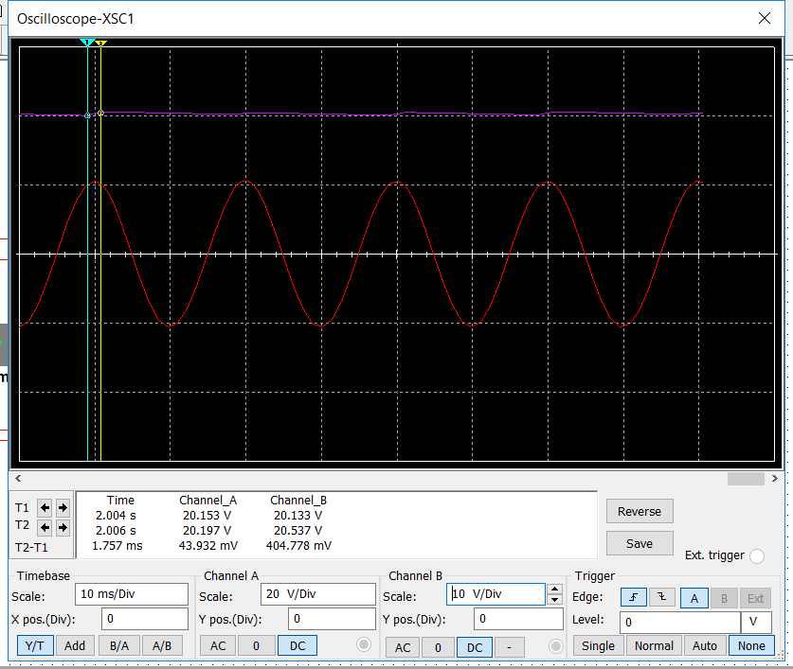The image size is (793, 669).
Task: Switch timebase display to B/A mode
Action: pyautogui.click(x=119, y=646)
